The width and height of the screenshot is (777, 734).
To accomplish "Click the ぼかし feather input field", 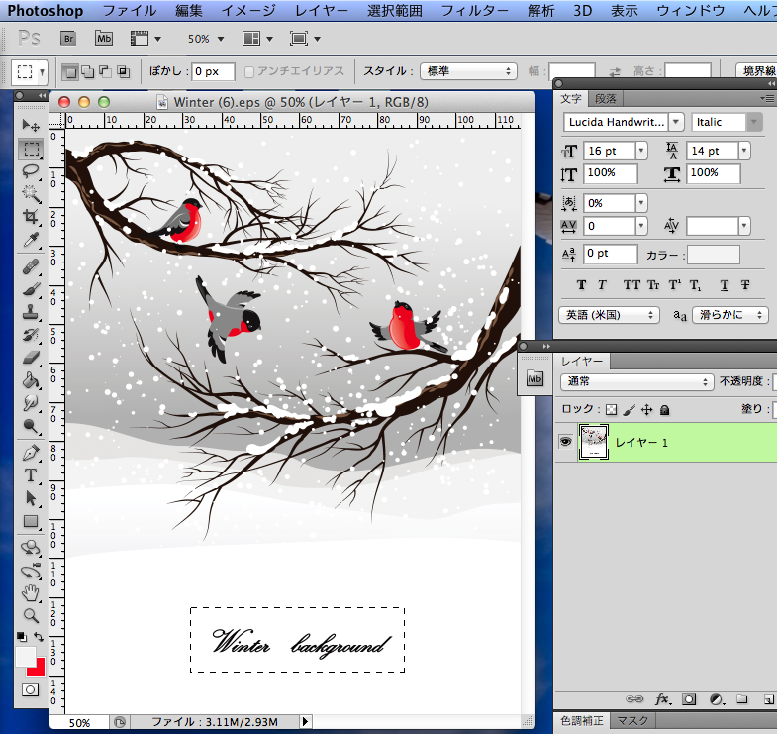I will tap(213, 71).
